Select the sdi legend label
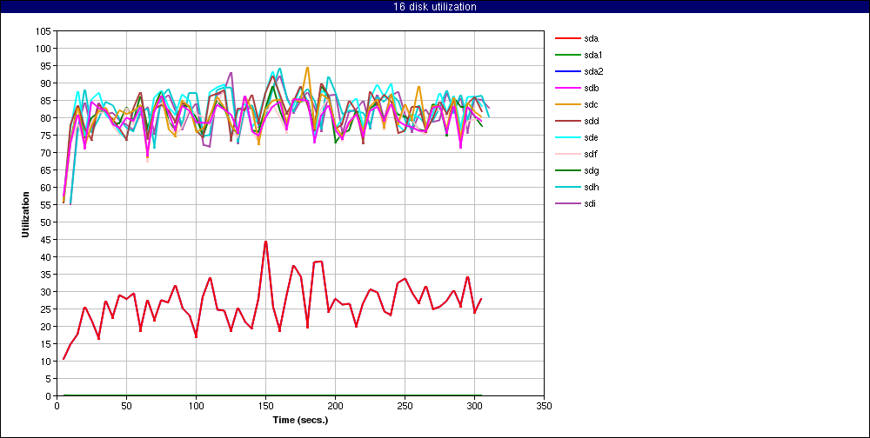 click(591, 203)
